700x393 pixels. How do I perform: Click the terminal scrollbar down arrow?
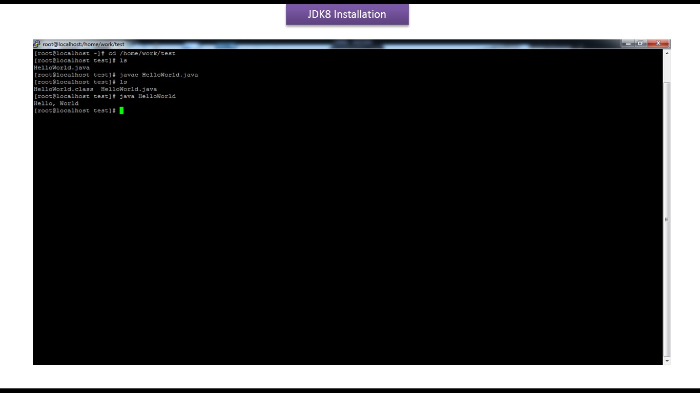pos(667,361)
